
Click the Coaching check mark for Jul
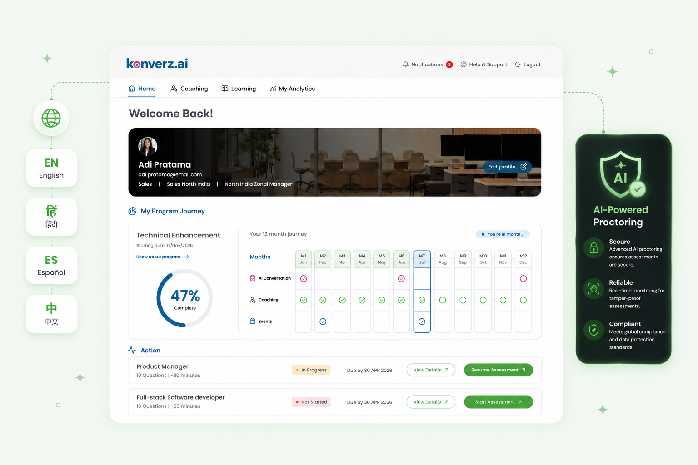click(422, 300)
